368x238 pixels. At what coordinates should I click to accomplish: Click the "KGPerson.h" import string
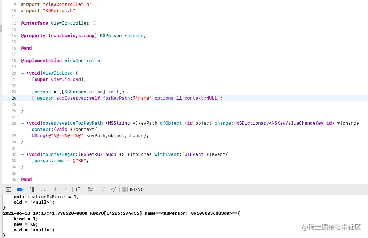tap(59, 11)
